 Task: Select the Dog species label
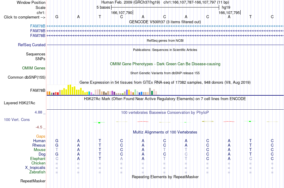pyautogui.click(x=42, y=154)
